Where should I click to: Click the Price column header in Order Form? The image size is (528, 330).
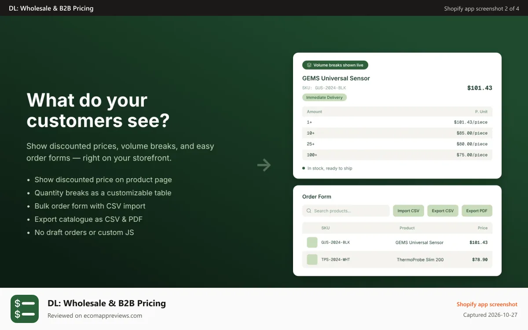[483, 228]
